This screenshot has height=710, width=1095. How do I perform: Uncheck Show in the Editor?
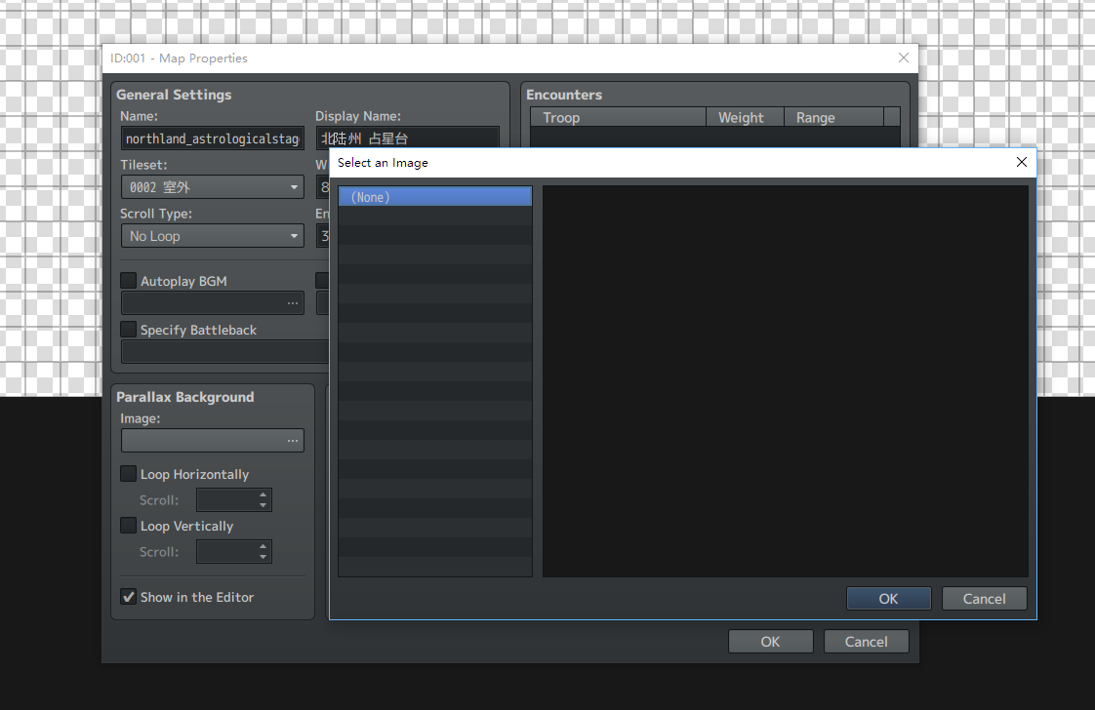click(129, 597)
